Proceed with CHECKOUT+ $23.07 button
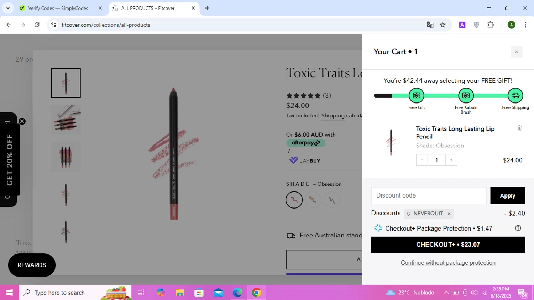Screen dimensions: 534x300 click(x=448, y=245)
